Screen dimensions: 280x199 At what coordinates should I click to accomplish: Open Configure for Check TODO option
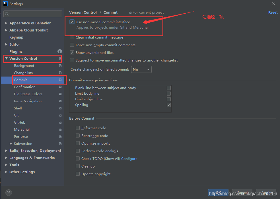tap(129, 158)
